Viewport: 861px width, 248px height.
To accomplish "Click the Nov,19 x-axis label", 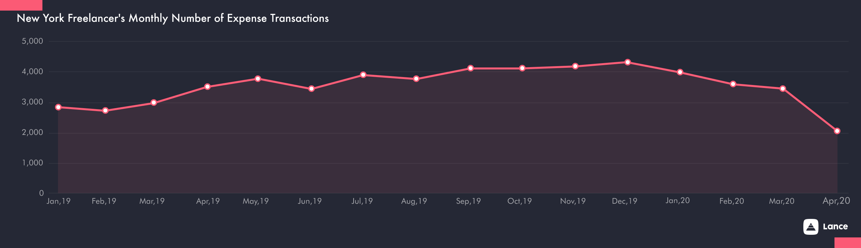I will pos(573,201).
